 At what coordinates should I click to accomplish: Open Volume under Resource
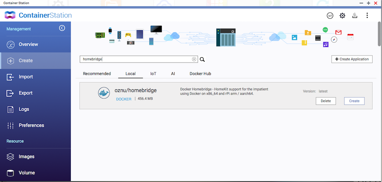(27, 173)
